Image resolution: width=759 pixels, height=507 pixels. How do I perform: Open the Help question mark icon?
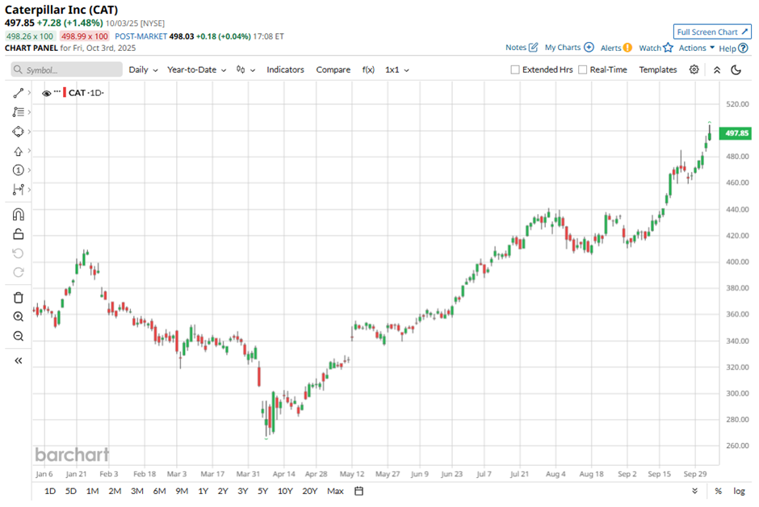pos(743,48)
